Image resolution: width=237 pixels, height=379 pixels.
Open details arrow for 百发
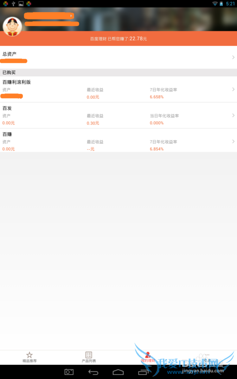(233, 115)
